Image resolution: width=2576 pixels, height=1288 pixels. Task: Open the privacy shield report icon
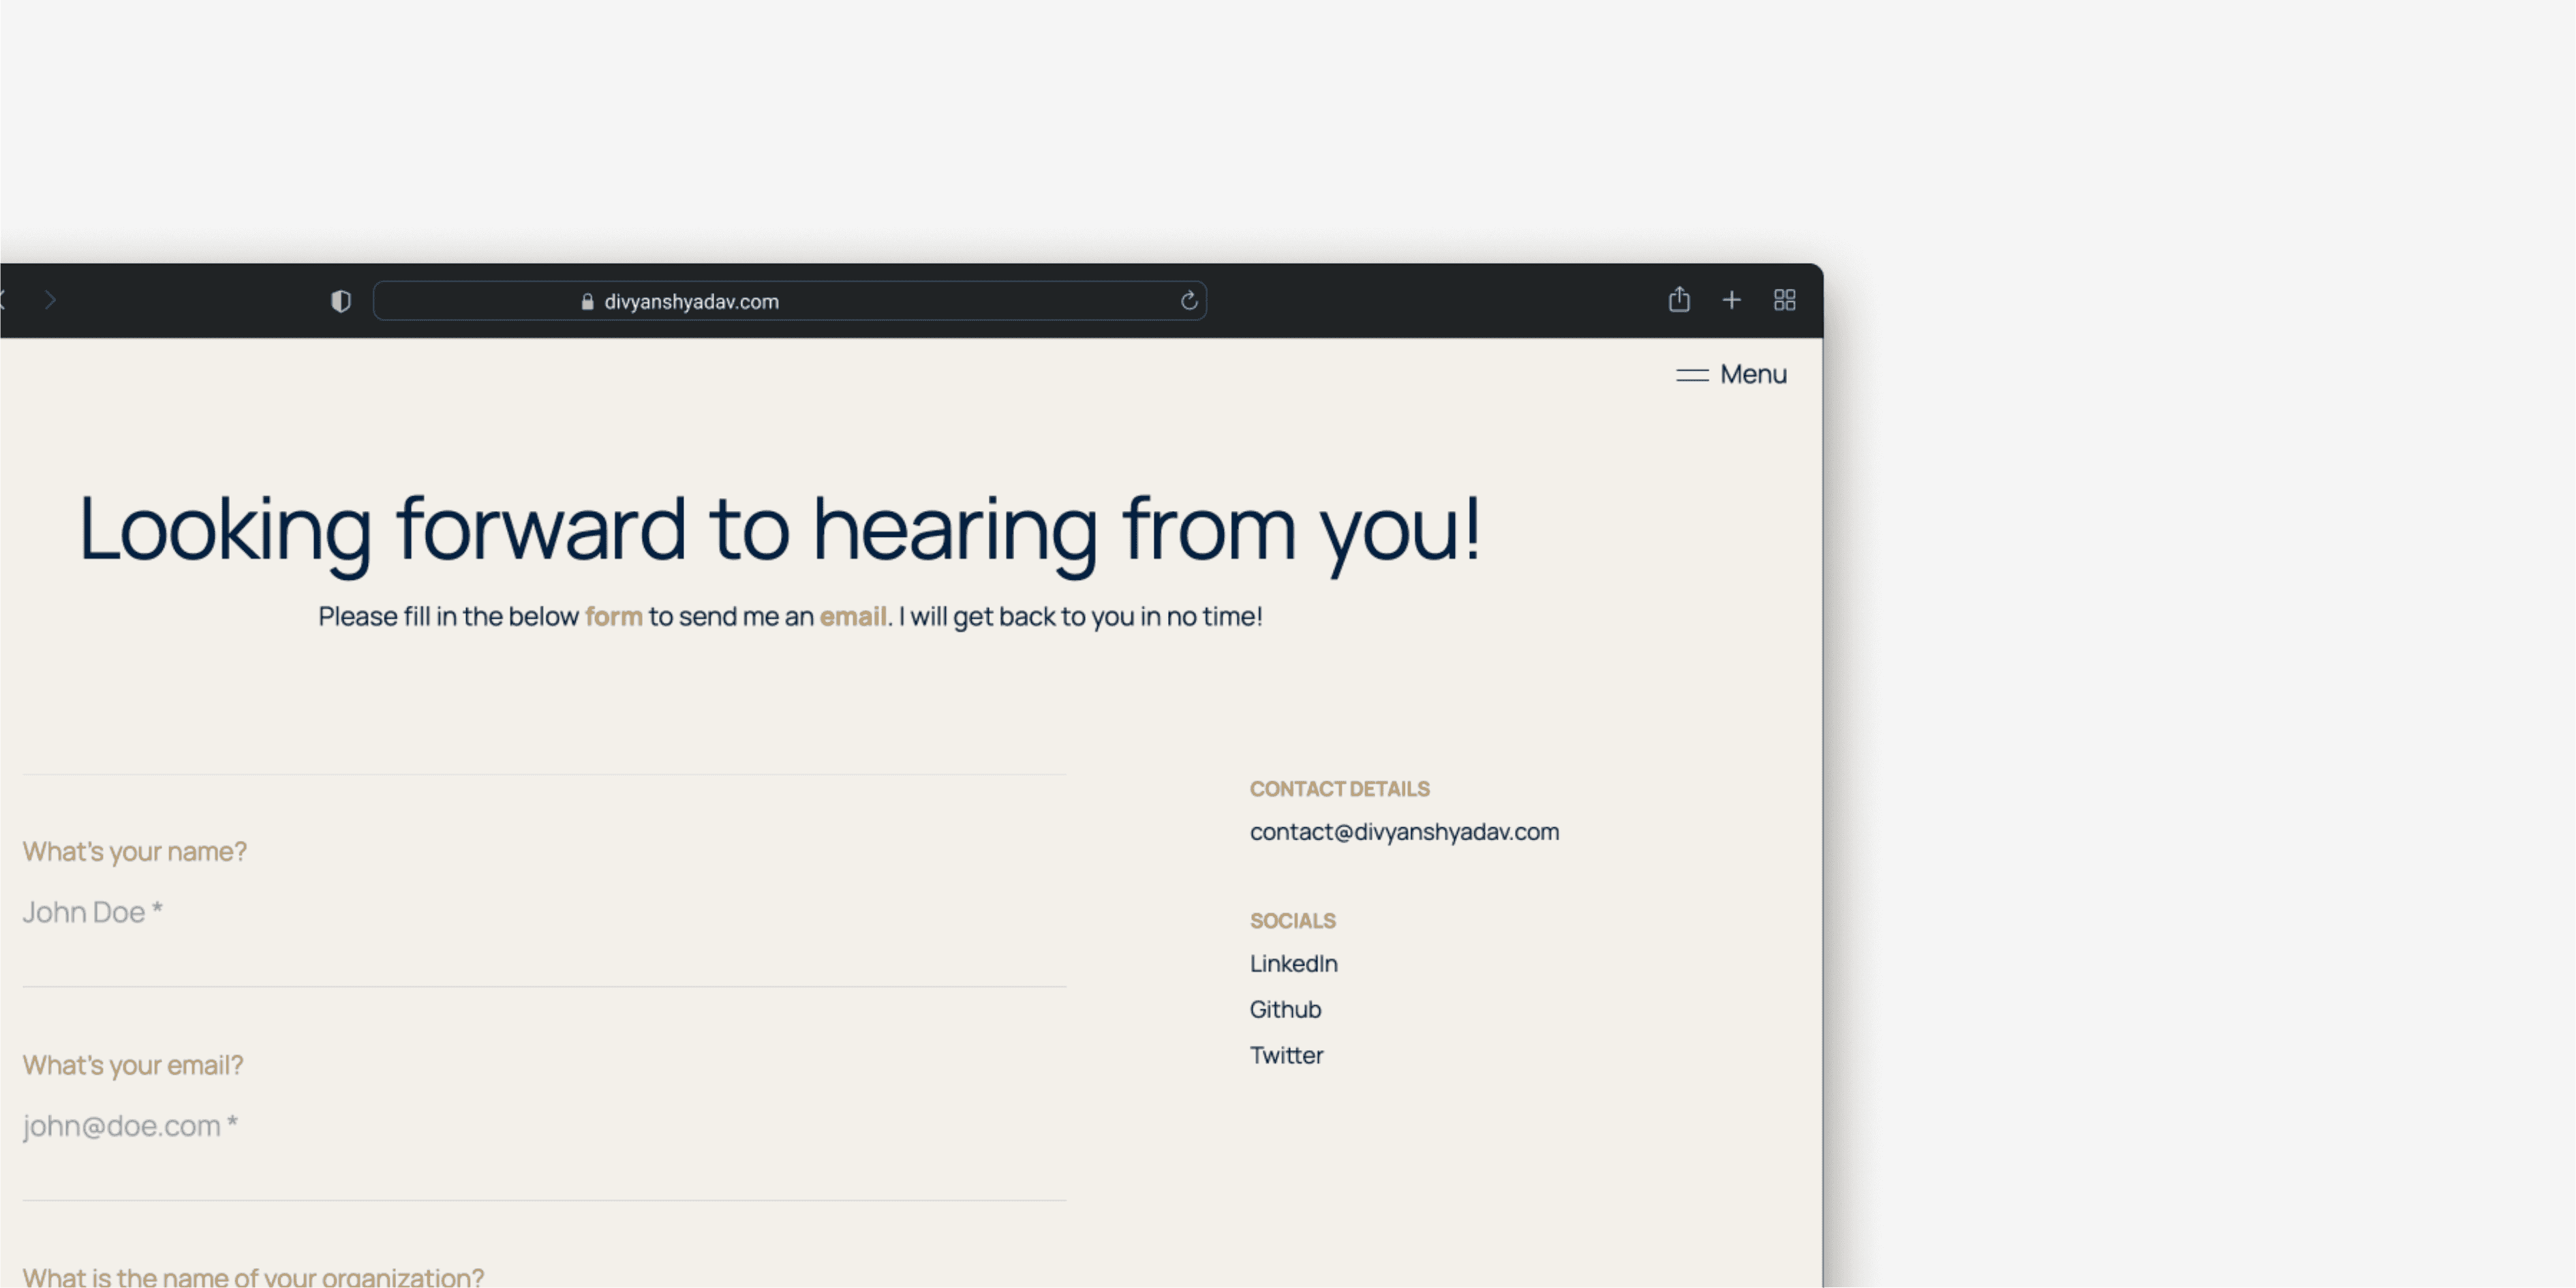pyautogui.click(x=341, y=301)
